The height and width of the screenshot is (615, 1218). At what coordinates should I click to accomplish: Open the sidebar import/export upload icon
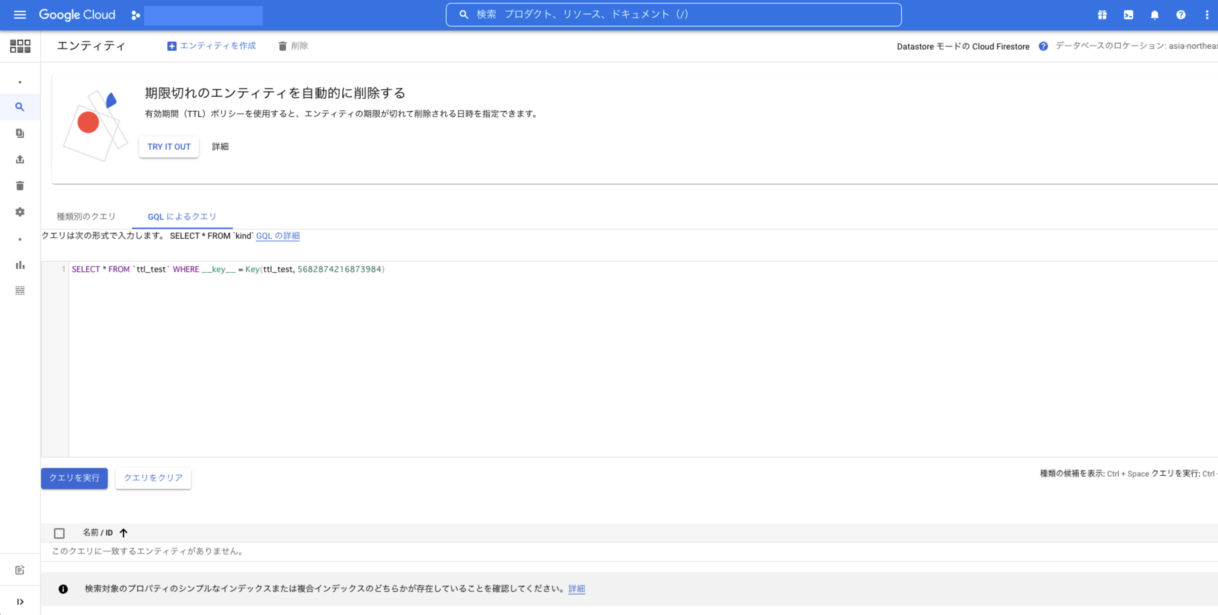20,159
